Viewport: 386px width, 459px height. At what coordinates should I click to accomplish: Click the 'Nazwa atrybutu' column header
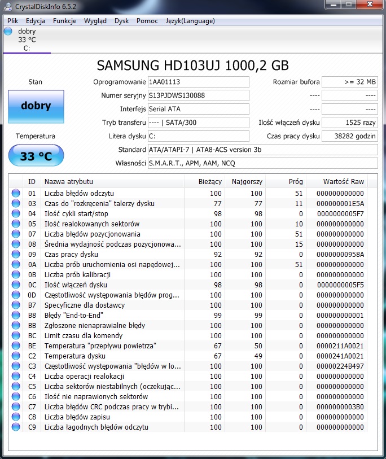click(x=113, y=181)
